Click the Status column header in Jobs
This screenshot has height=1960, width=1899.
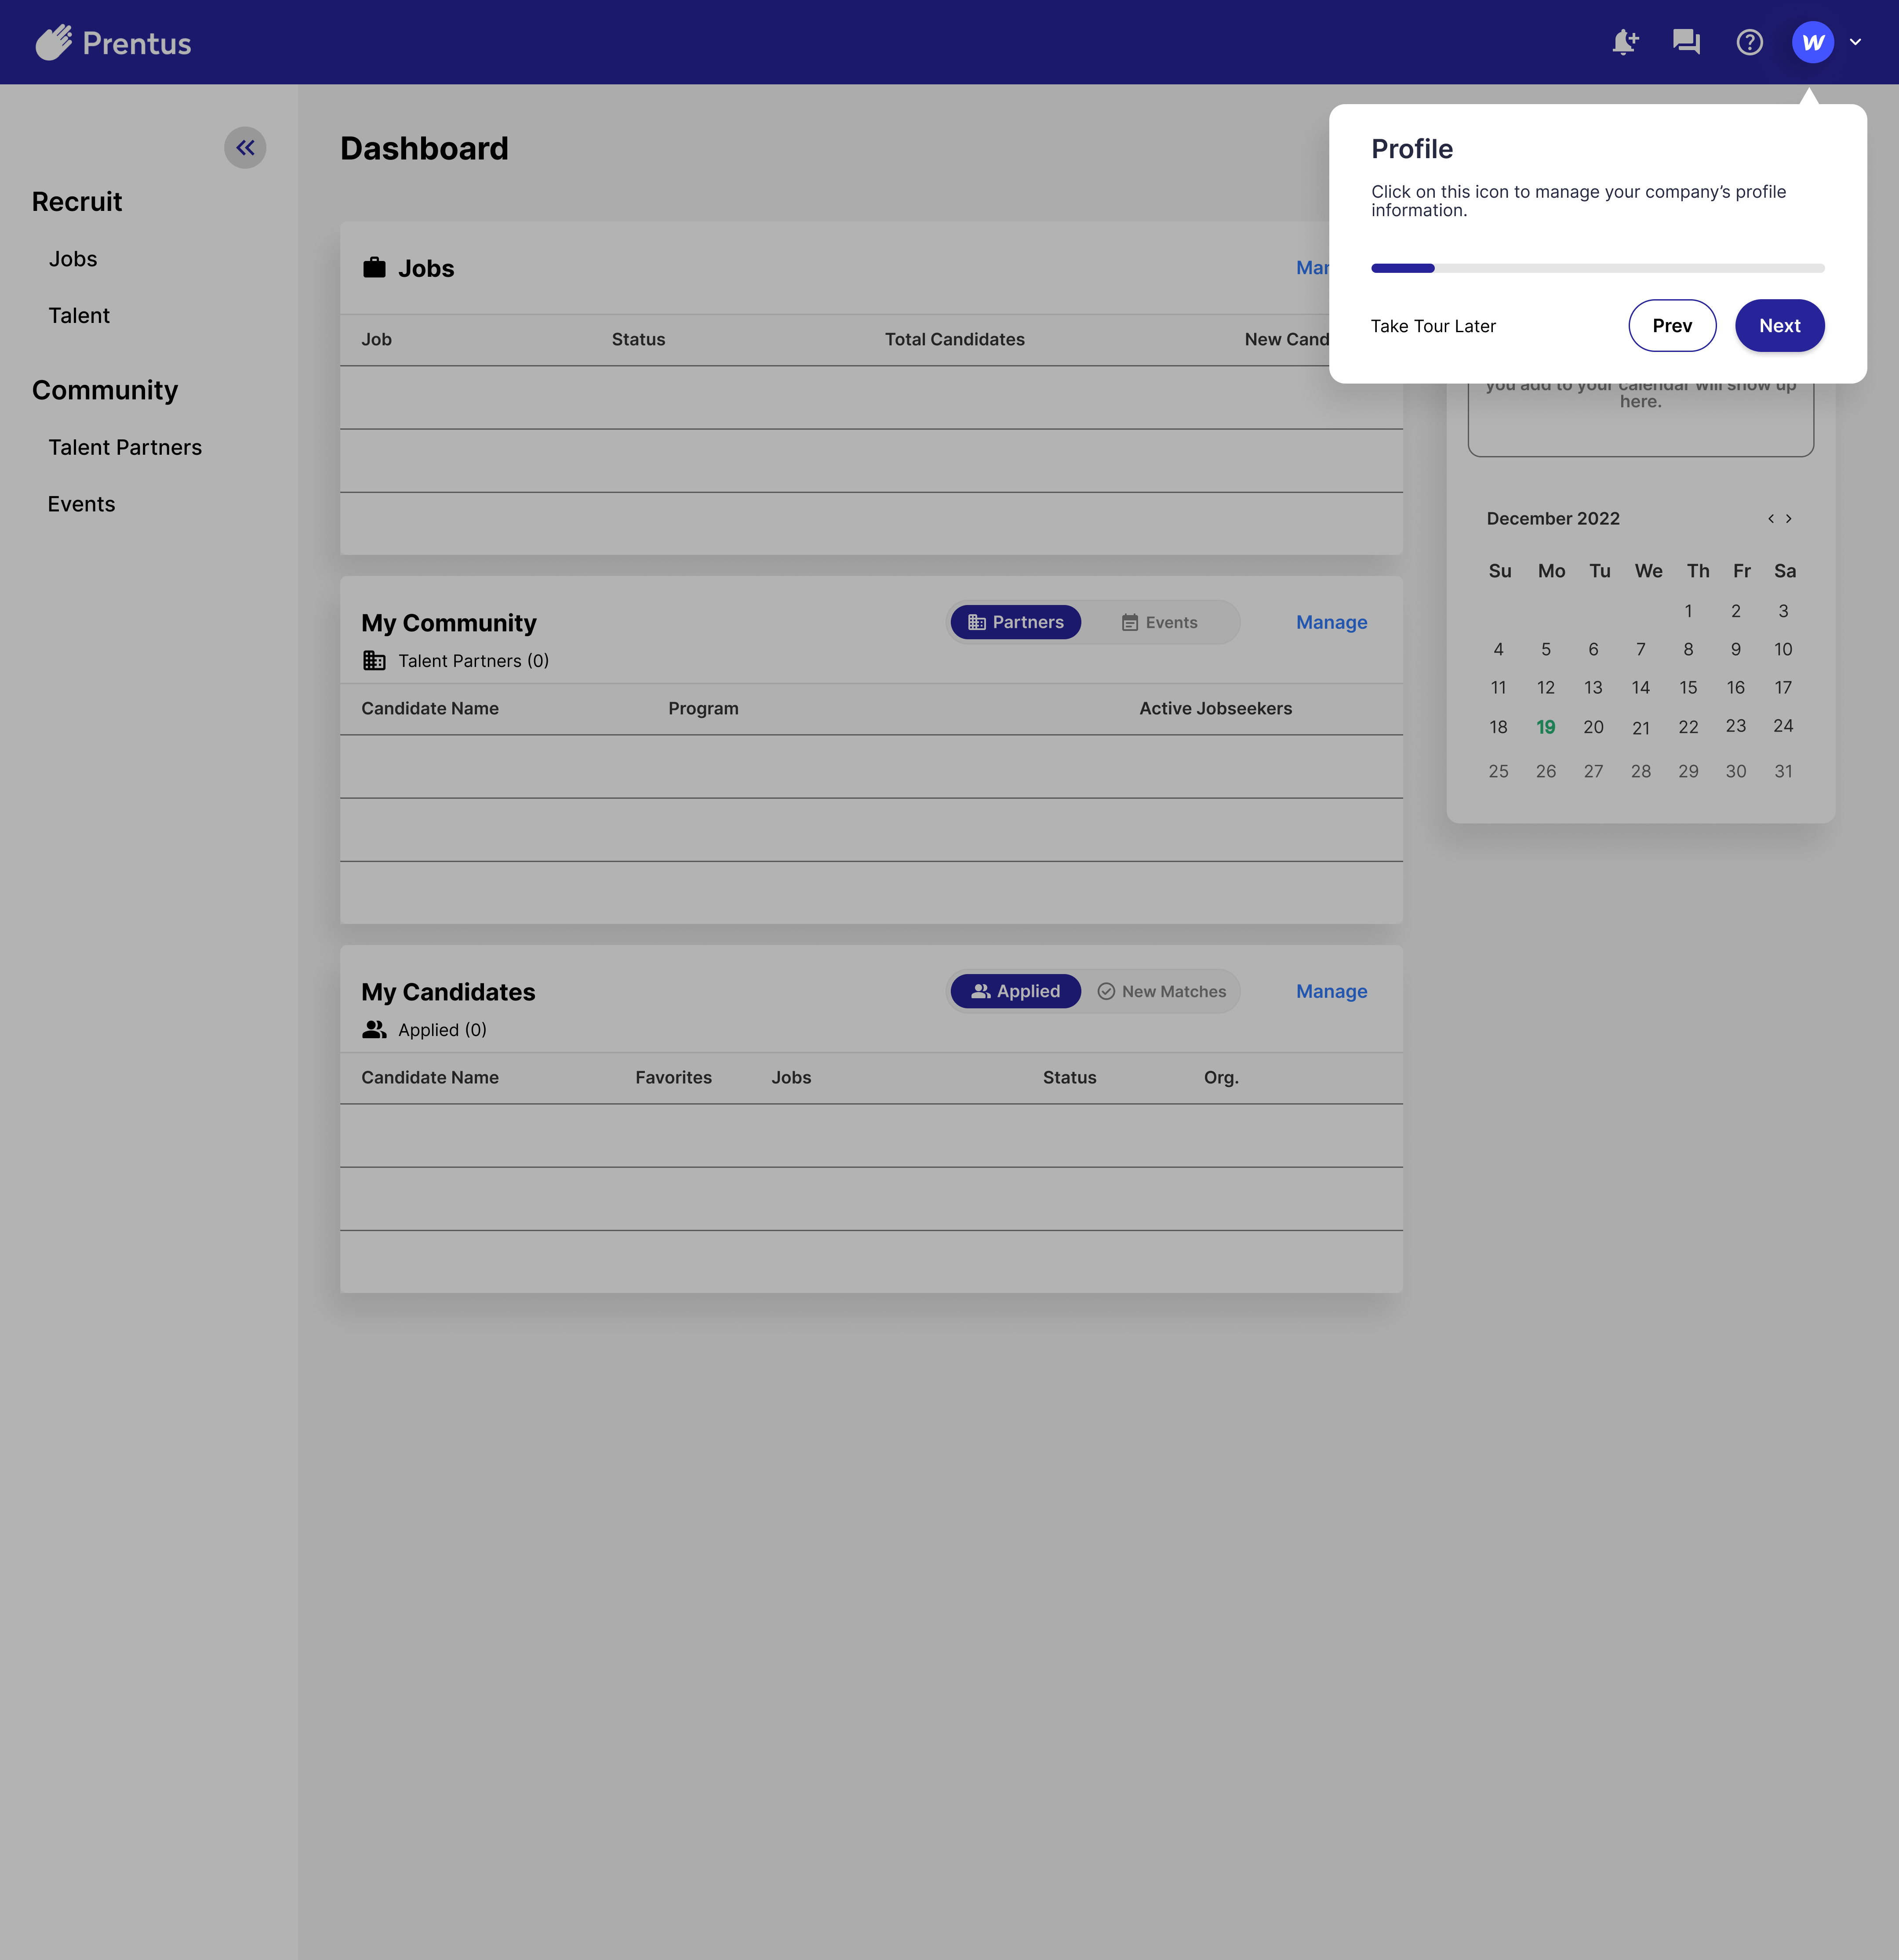[x=638, y=340]
